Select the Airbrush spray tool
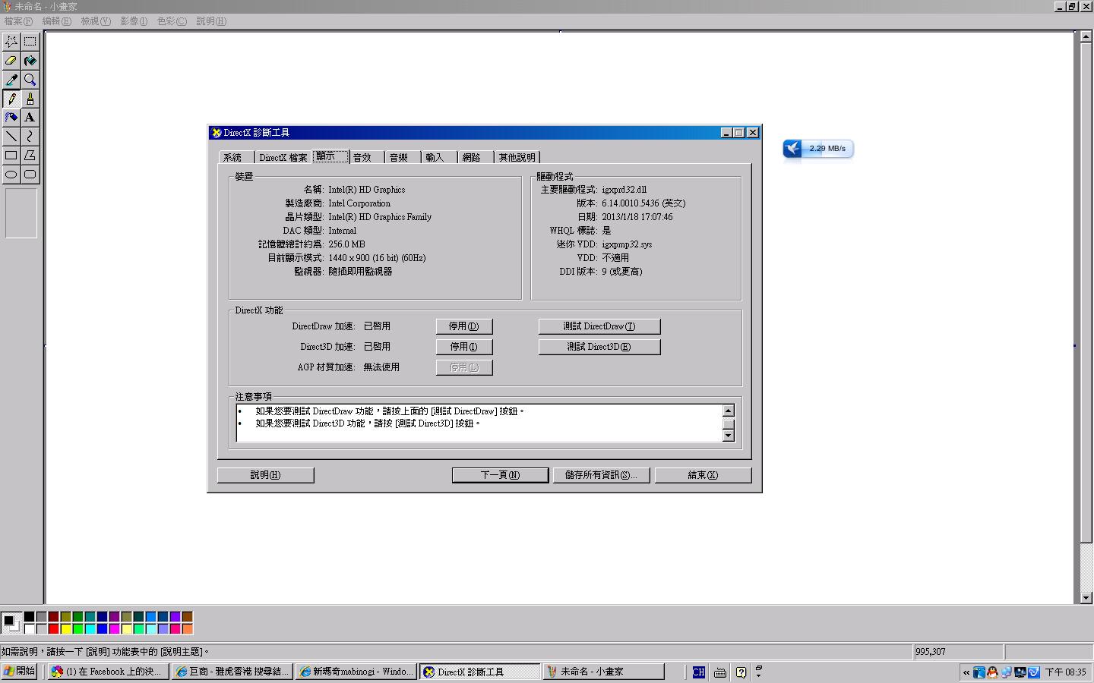 [x=11, y=118]
